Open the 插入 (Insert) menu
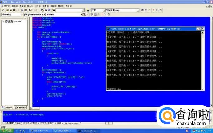213x133 pixels. (30, 6)
